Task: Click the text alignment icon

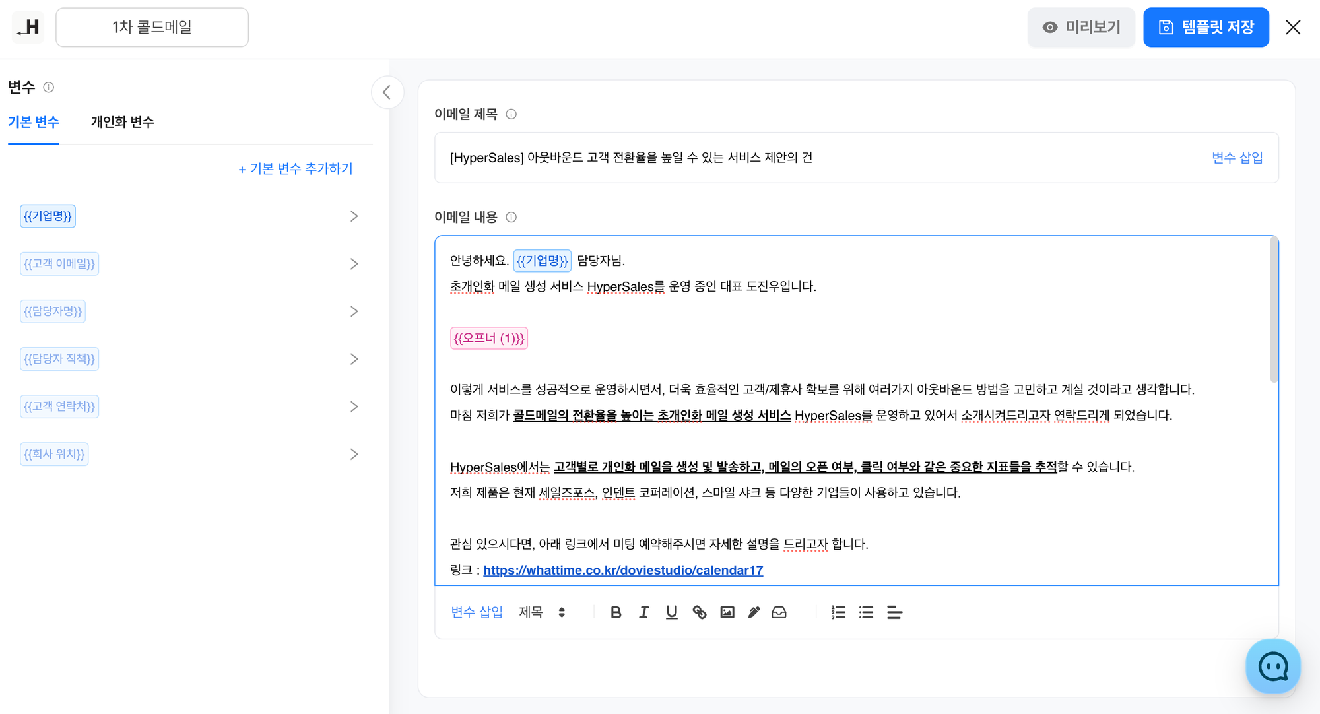Action: (894, 612)
